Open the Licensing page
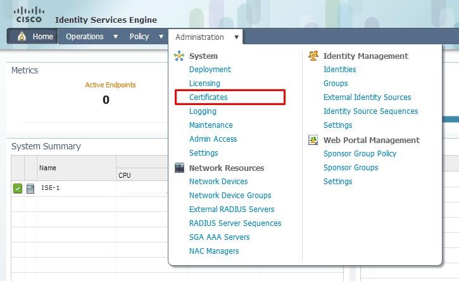 204,84
